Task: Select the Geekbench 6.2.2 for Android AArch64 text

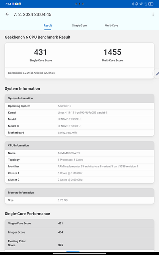Action: pyautogui.click(x=31, y=73)
